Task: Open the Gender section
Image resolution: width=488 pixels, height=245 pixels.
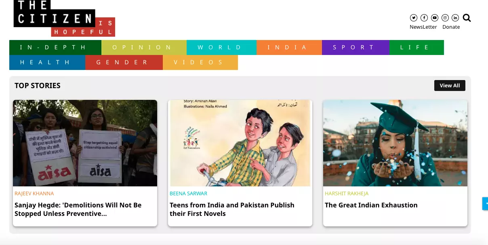Action: 124,62
